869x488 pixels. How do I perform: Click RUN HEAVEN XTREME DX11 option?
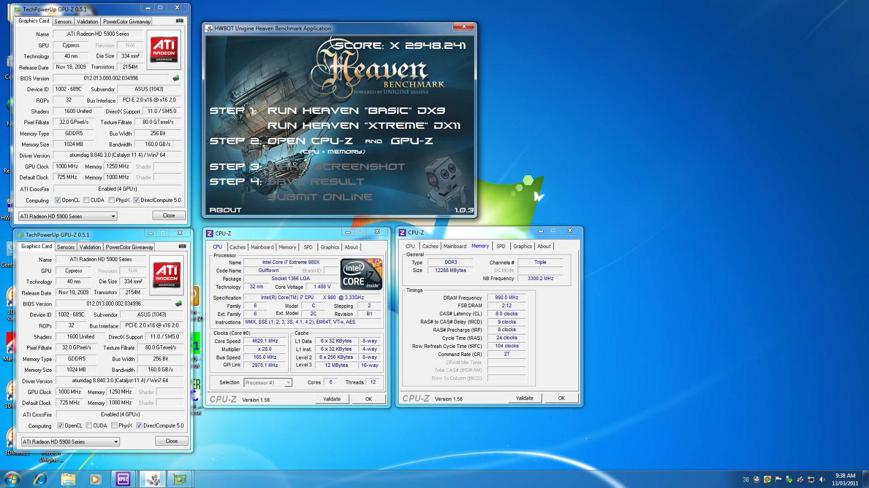363,125
